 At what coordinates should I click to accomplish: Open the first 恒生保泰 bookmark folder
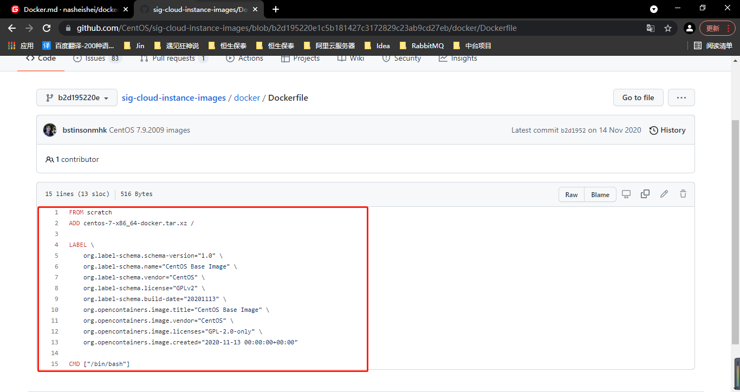click(x=227, y=46)
